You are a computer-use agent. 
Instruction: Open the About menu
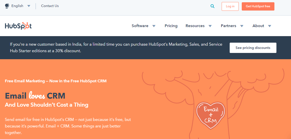(258, 26)
